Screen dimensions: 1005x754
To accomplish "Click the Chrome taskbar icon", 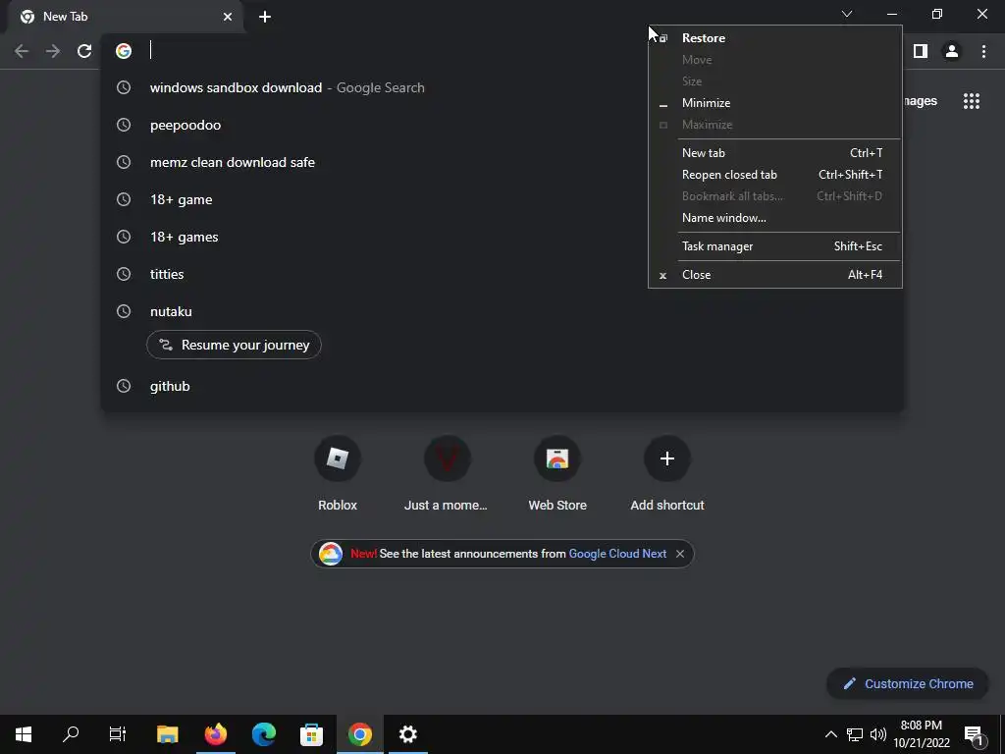I will [x=359, y=734].
